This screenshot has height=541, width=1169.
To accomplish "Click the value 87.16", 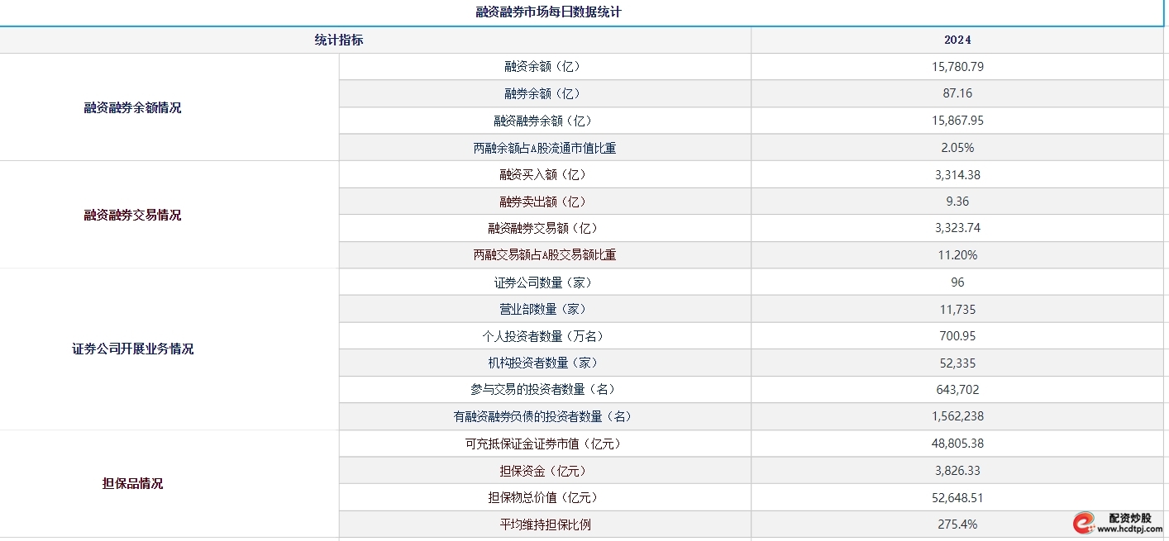I will [x=957, y=93].
